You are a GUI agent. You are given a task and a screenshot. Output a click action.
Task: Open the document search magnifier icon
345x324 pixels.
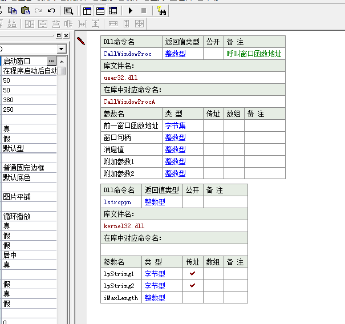(68, 11)
